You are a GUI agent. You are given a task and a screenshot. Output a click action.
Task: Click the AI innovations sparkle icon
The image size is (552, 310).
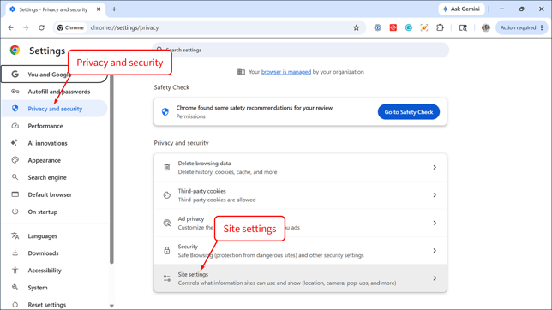(15, 143)
